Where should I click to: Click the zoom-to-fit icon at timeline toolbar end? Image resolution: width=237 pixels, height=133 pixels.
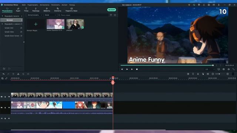(233, 74)
